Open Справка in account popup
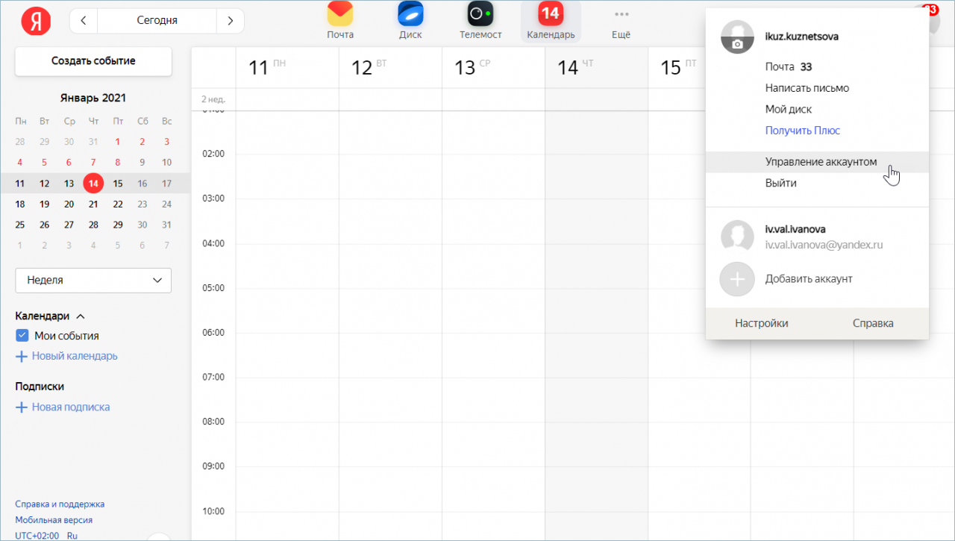Screen dimensions: 955x541 point(873,323)
